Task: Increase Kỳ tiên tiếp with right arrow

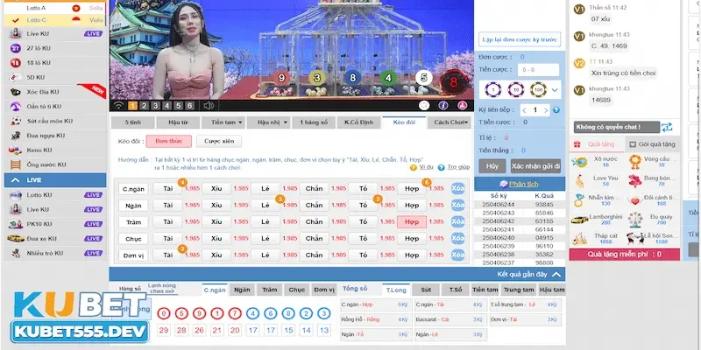Action: click(x=546, y=110)
